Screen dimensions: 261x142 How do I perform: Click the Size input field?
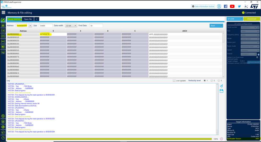tap(46, 26)
